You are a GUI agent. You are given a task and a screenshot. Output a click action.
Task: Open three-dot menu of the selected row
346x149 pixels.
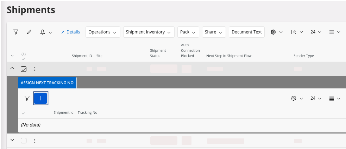(x=35, y=69)
